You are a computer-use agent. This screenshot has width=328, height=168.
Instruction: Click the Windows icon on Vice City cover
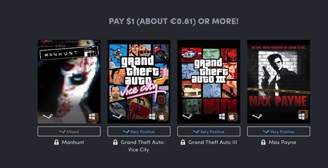[x=152, y=117]
